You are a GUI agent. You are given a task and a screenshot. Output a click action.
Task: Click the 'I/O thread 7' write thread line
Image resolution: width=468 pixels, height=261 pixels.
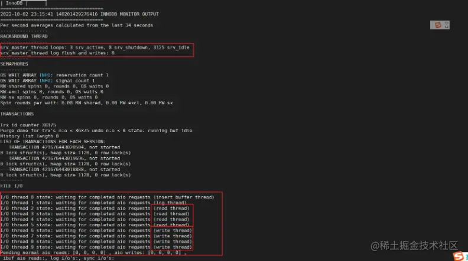click(x=96, y=236)
